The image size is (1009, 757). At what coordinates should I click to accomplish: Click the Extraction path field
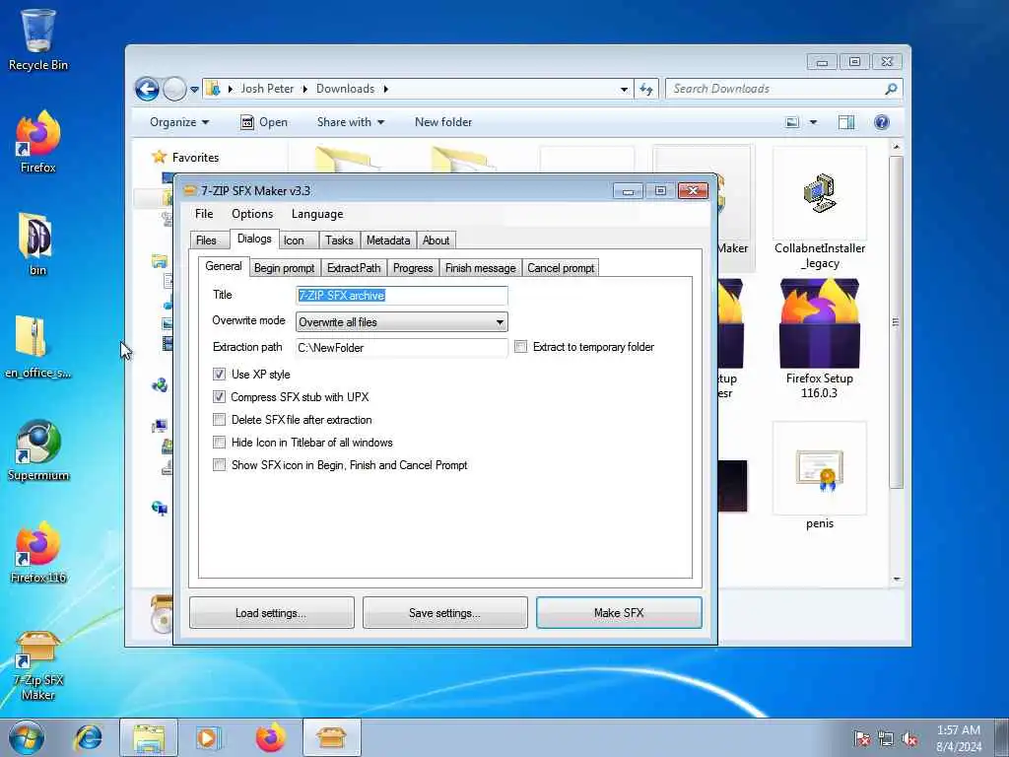pyautogui.click(x=402, y=348)
